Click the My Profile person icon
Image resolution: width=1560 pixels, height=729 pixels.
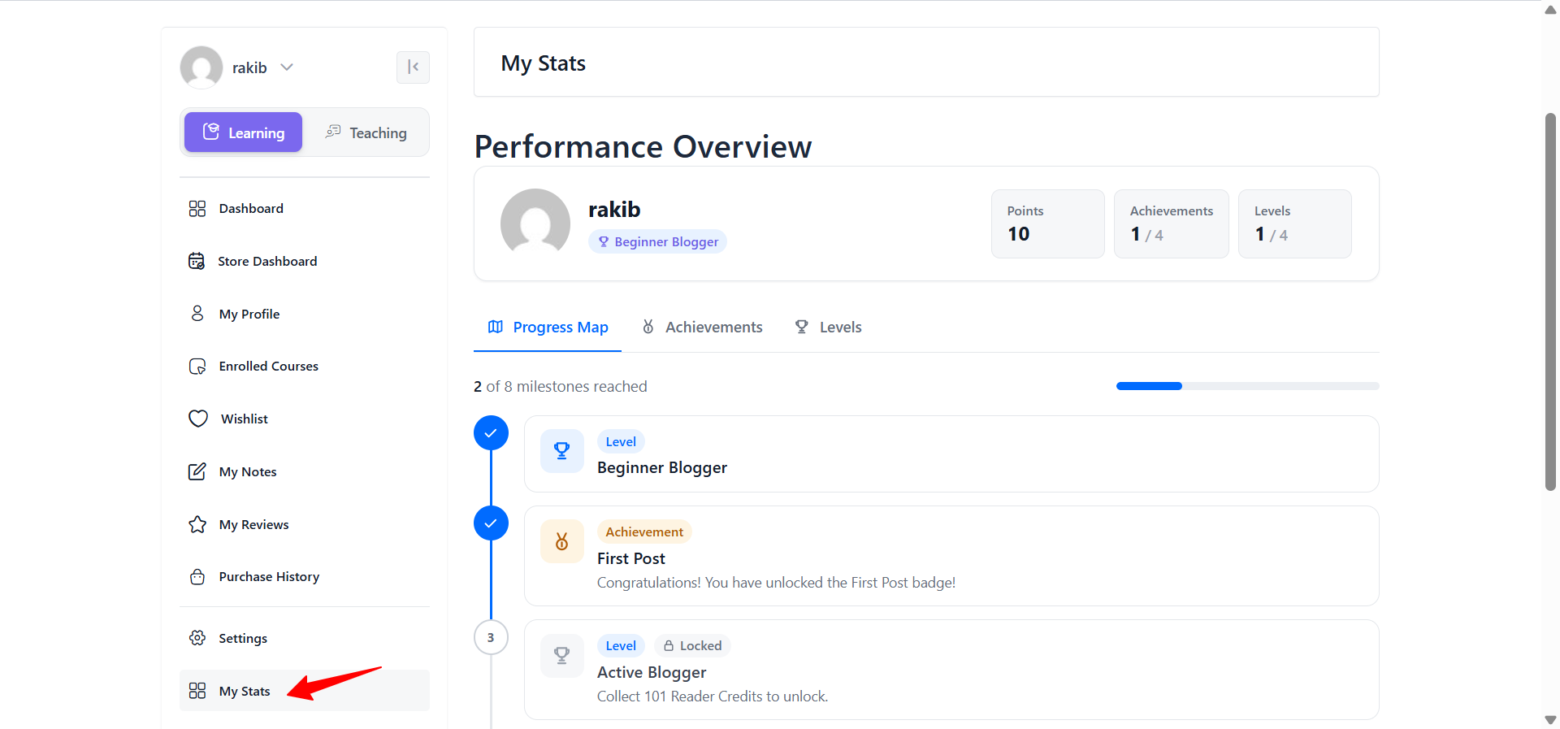(197, 314)
